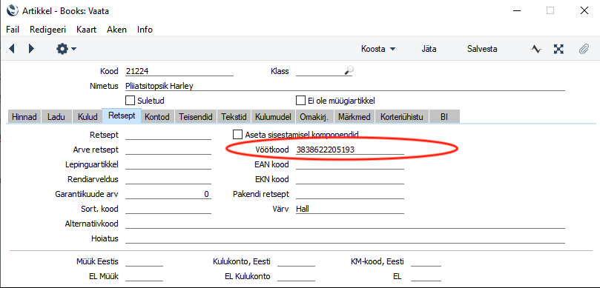
Task: Click the Garantiikuude arv field
Action: click(x=168, y=195)
